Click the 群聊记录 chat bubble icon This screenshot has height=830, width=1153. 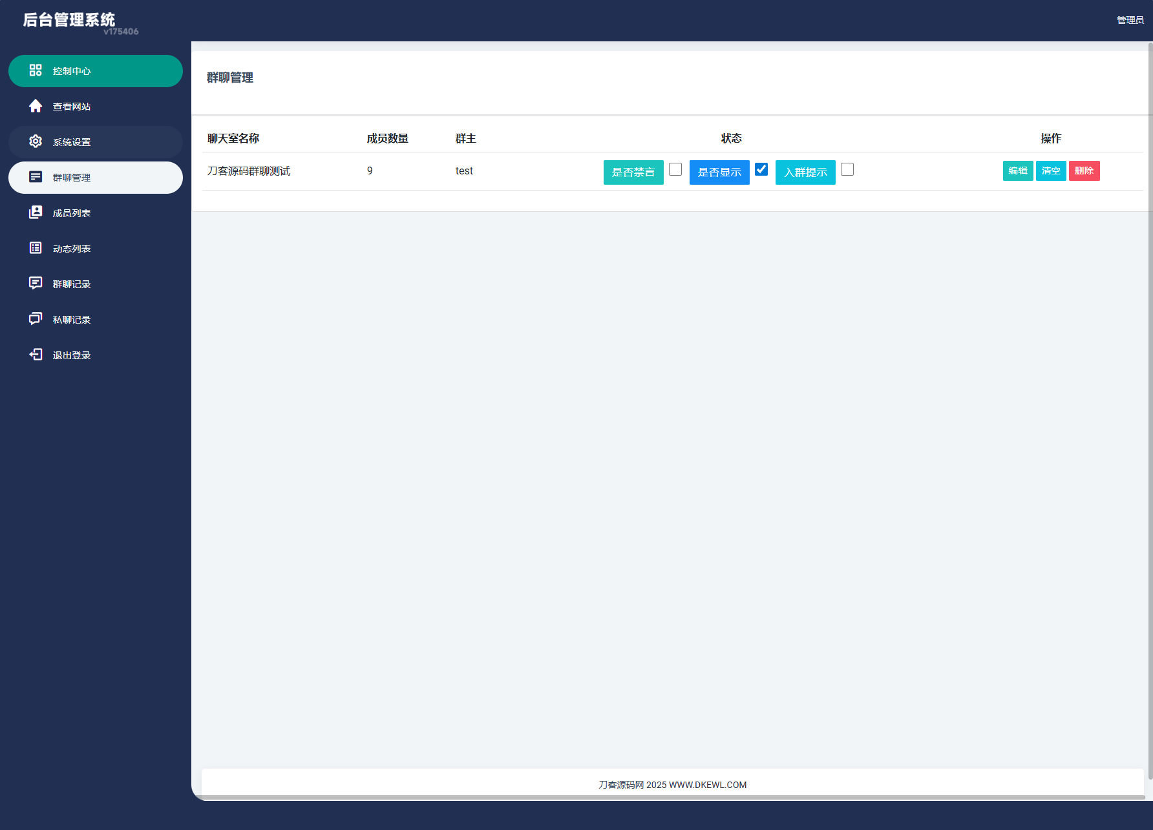click(x=36, y=284)
